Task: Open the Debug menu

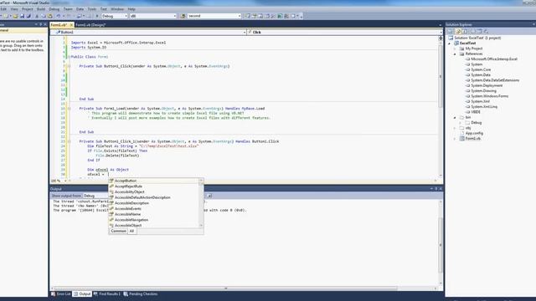Action: (54, 9)
